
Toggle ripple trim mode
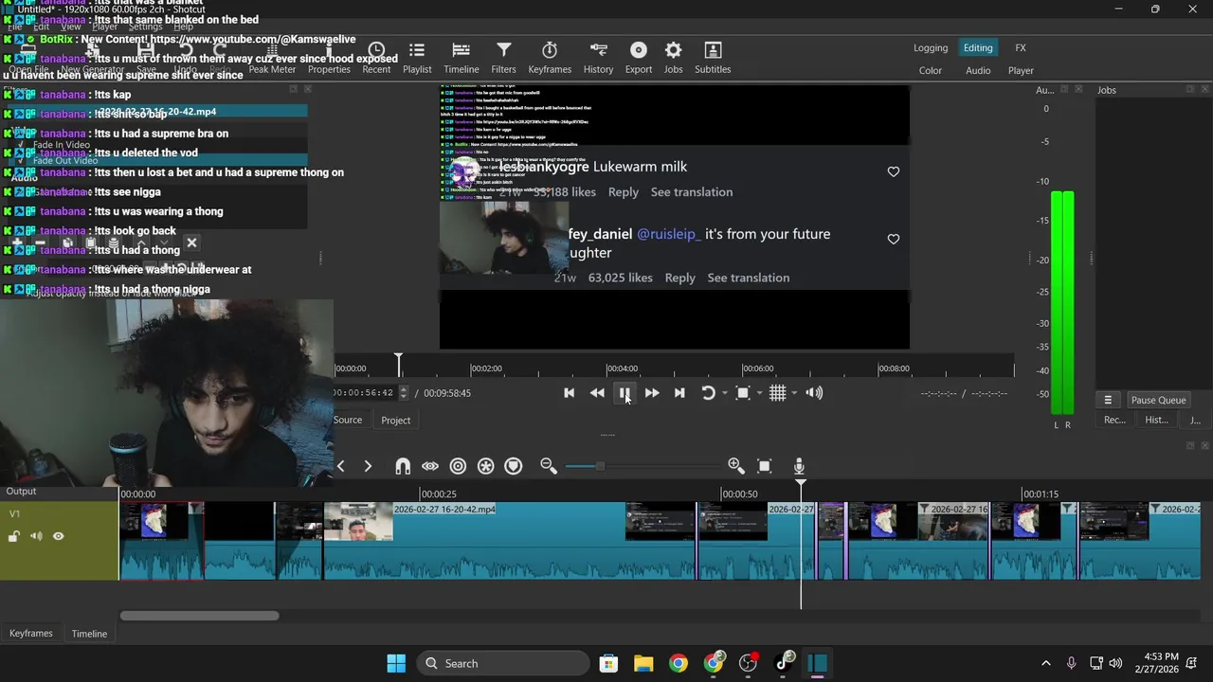click(x=458, y=466)
